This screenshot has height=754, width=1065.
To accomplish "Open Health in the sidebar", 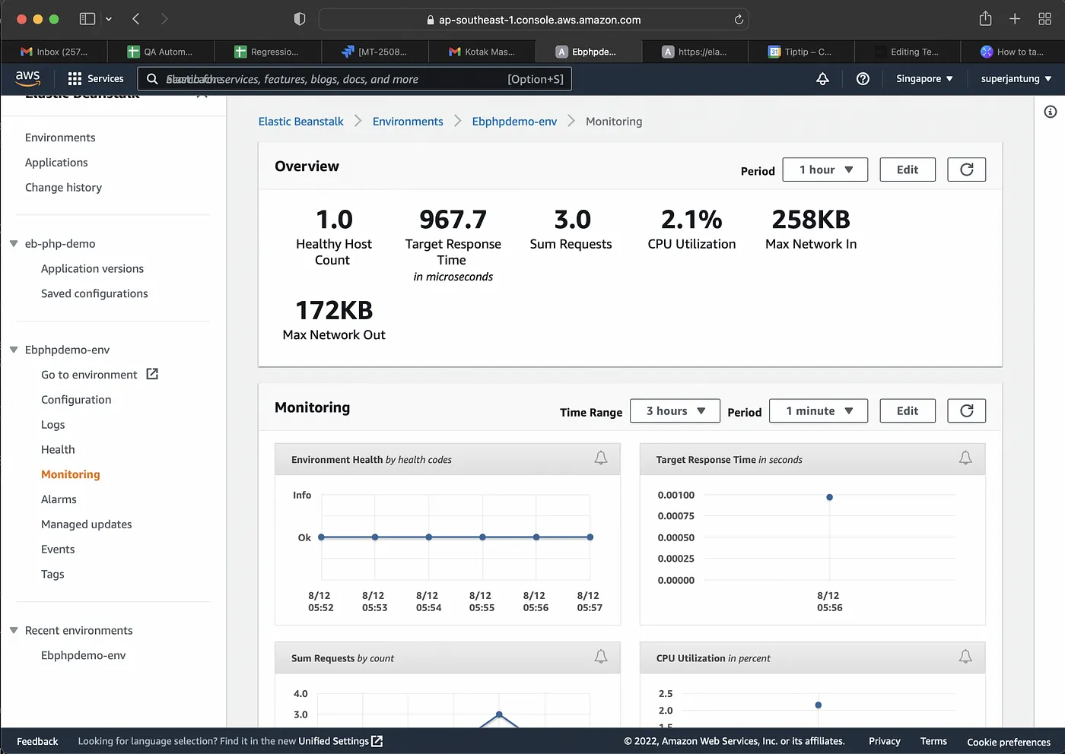I will coord(58,450).
